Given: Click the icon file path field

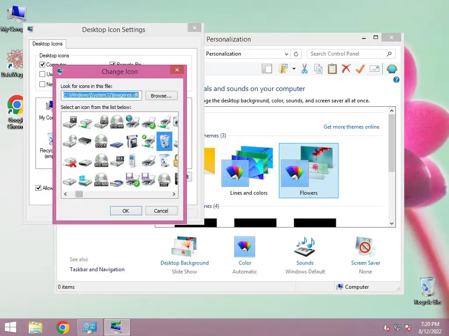Looking at the screenshot, I should pos(101,95).
